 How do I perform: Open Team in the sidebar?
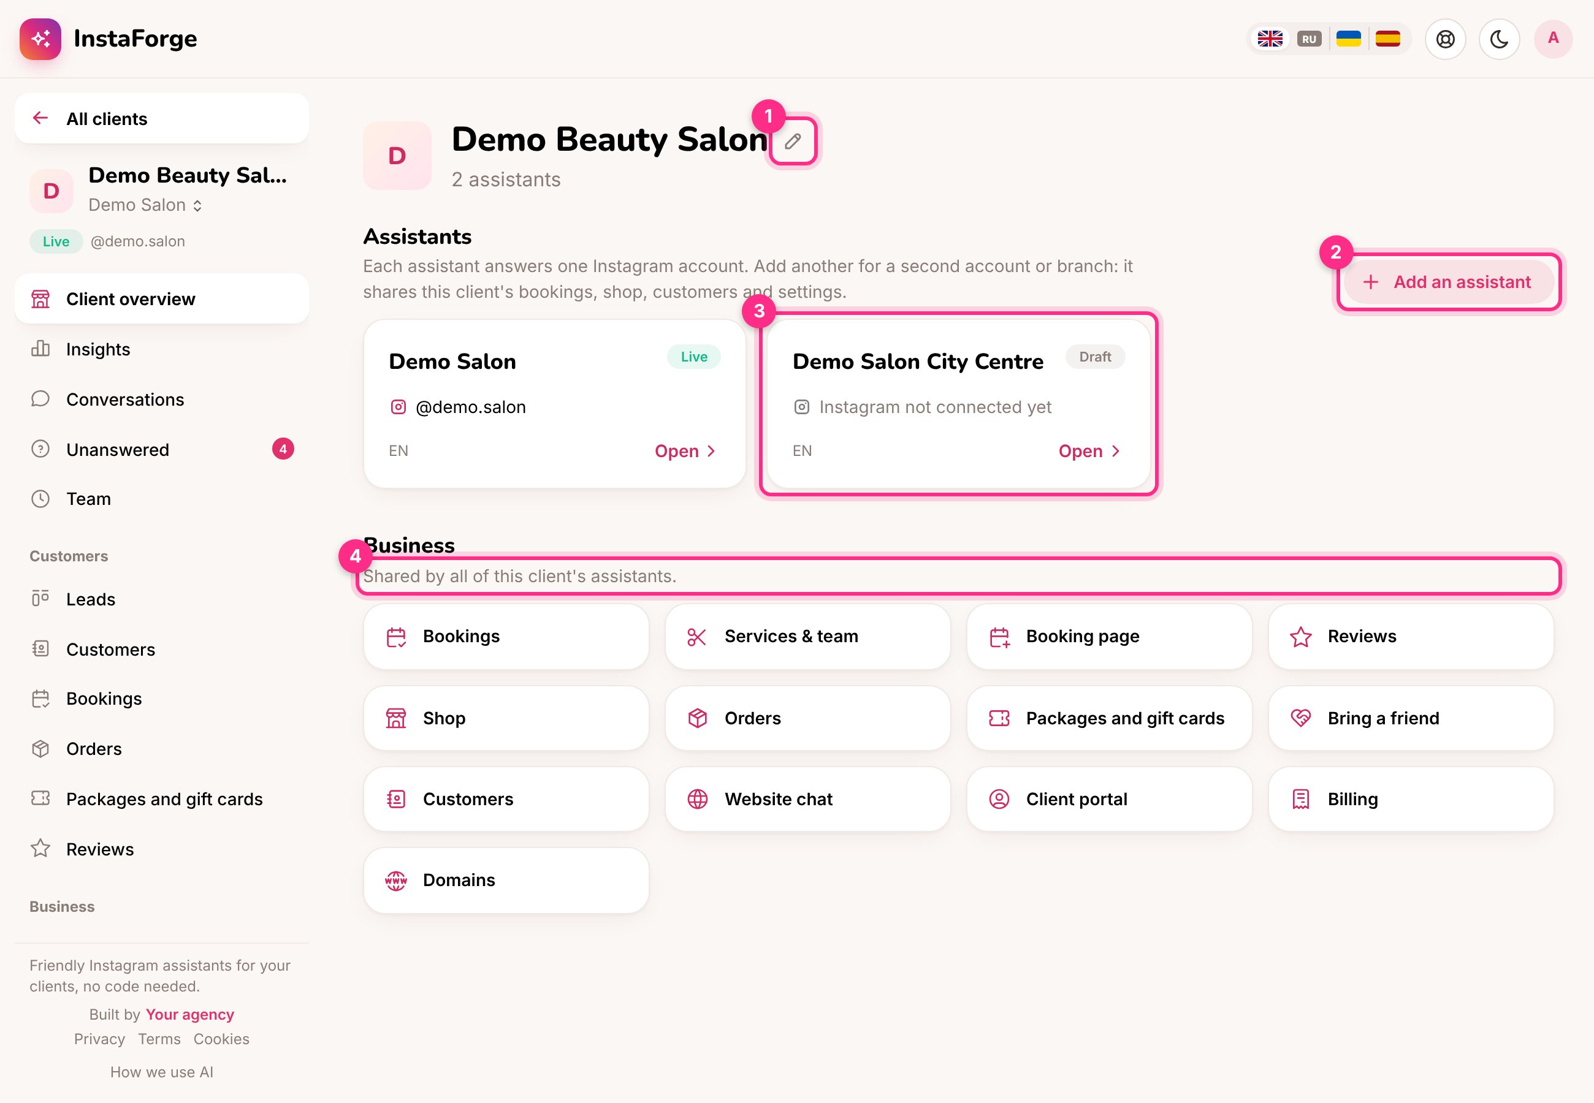click(x=162, y=499)
